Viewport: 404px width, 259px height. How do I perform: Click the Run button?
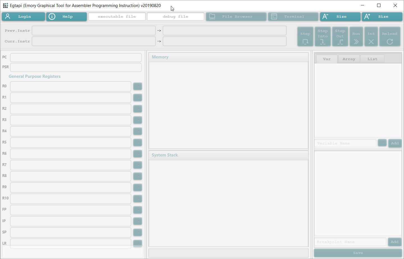coord(356,37)
